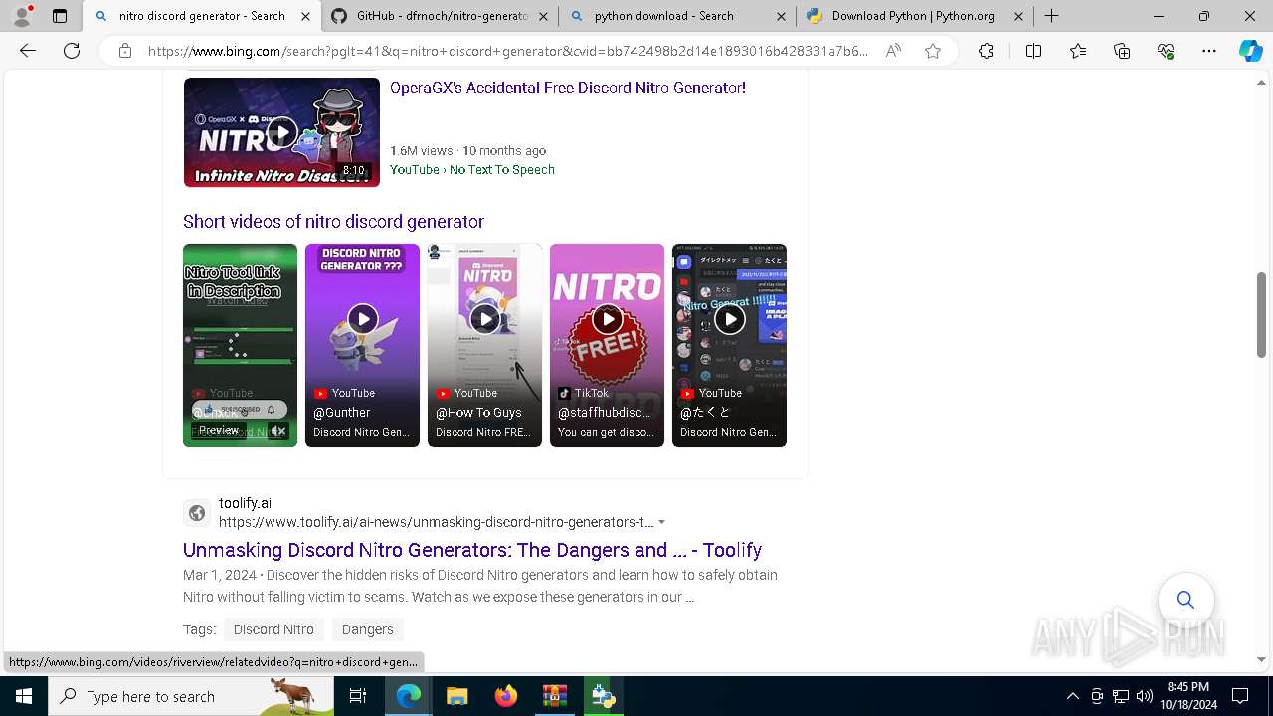
Task: Play the @Gunther Discord Nitro short video
Action: click(x=362, y=344)
